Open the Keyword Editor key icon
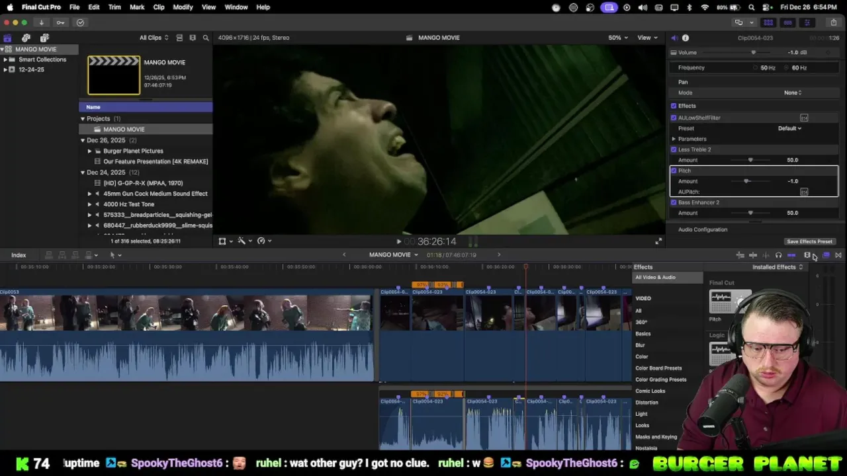Screen dimensions: 847x476 [x=60, y=22]
